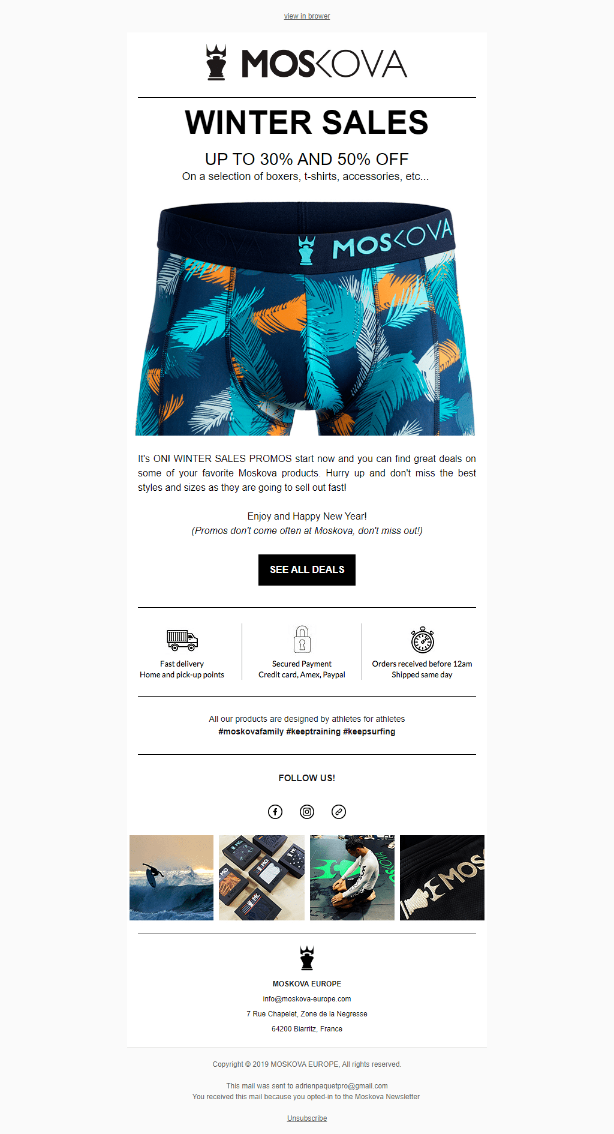Click the feather-print boxer product image
614x1134 pixels.
coord(305,319)
